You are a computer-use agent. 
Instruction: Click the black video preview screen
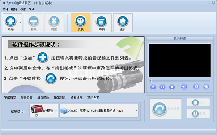coord(180,60)
